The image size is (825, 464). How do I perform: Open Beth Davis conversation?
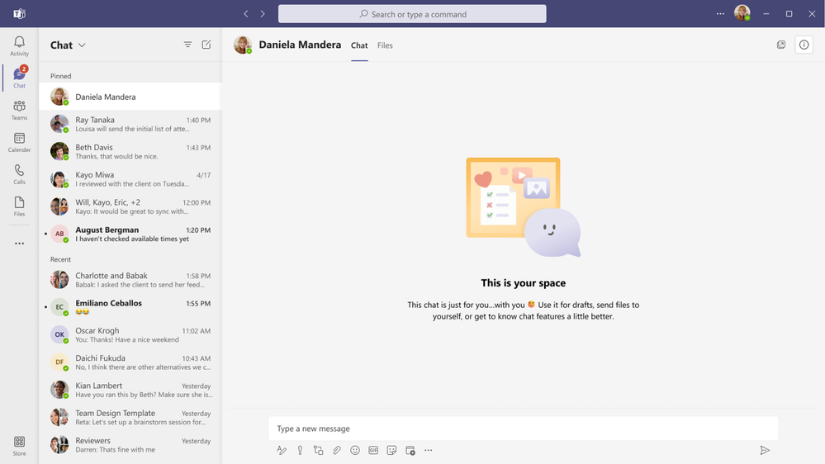(130, 152)
